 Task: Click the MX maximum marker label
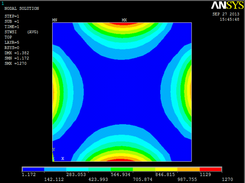125,20
